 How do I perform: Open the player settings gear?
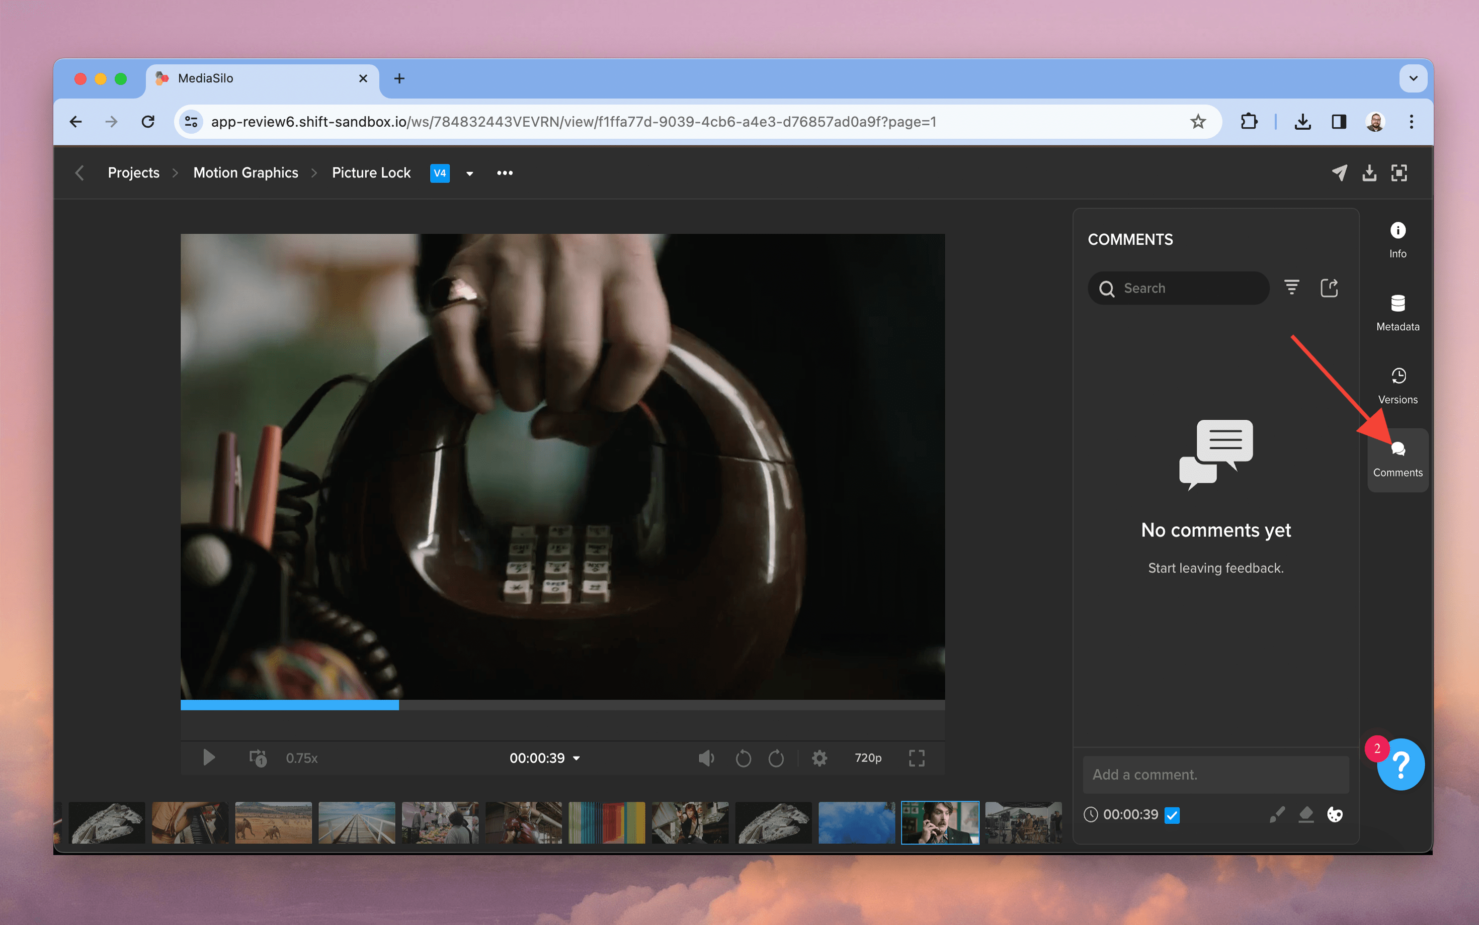click(x=819, y=758)
